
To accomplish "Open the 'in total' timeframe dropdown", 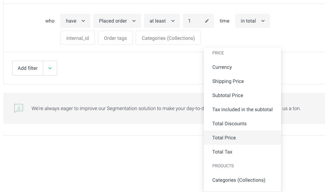I will click(252, 21).
